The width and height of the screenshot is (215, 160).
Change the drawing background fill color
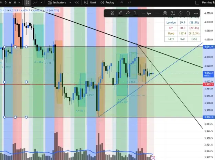pos(128,13)
